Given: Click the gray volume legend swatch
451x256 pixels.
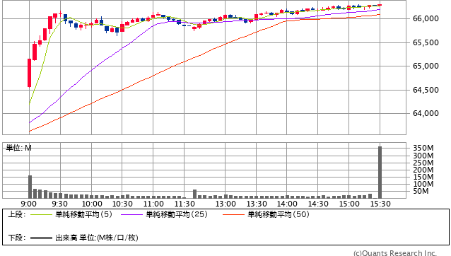Looking at the screenshot, I should click(x=41, y=238).
